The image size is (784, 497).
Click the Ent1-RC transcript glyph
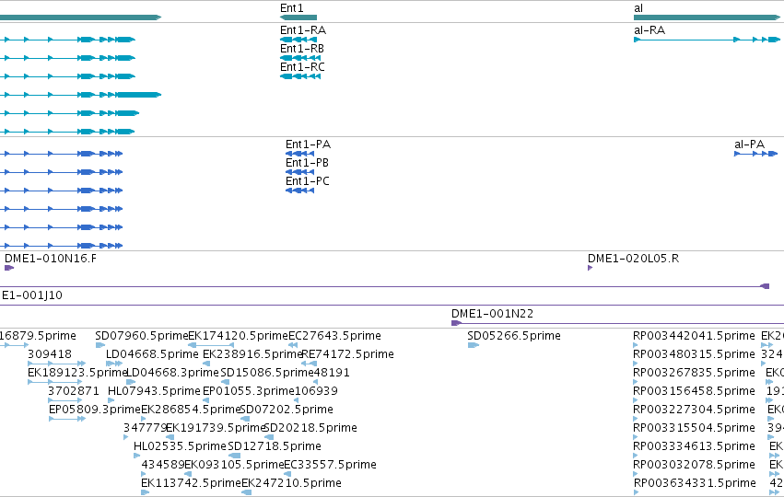[300, 76]
